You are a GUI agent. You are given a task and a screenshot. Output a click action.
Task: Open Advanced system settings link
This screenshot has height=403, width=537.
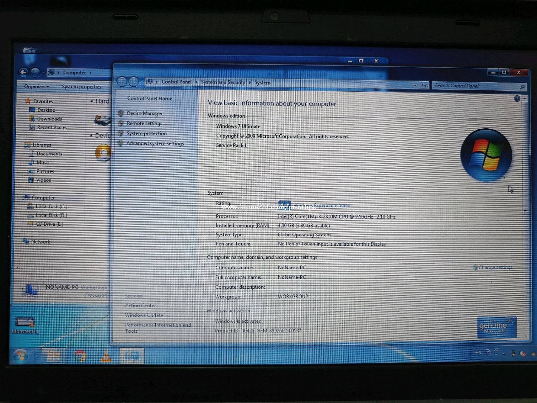point(155,143)
